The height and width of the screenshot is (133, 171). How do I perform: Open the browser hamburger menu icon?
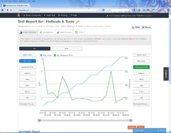pos(168,10)
